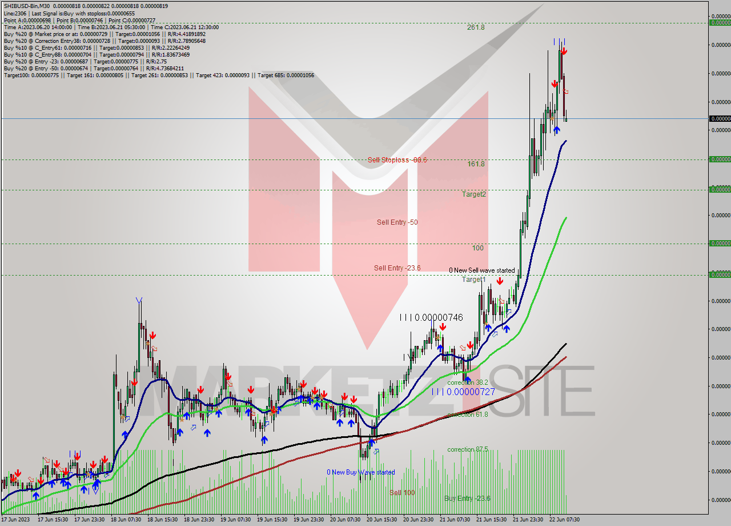Click the blue 'I I I 0.00000727' annotation

[x=463, y=392]
